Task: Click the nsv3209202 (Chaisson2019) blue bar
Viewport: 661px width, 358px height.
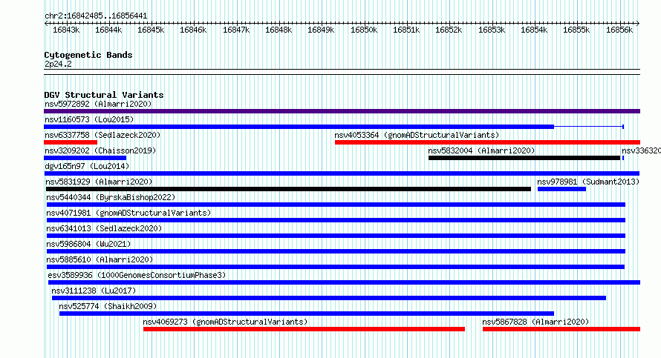Action: [85, 158]
